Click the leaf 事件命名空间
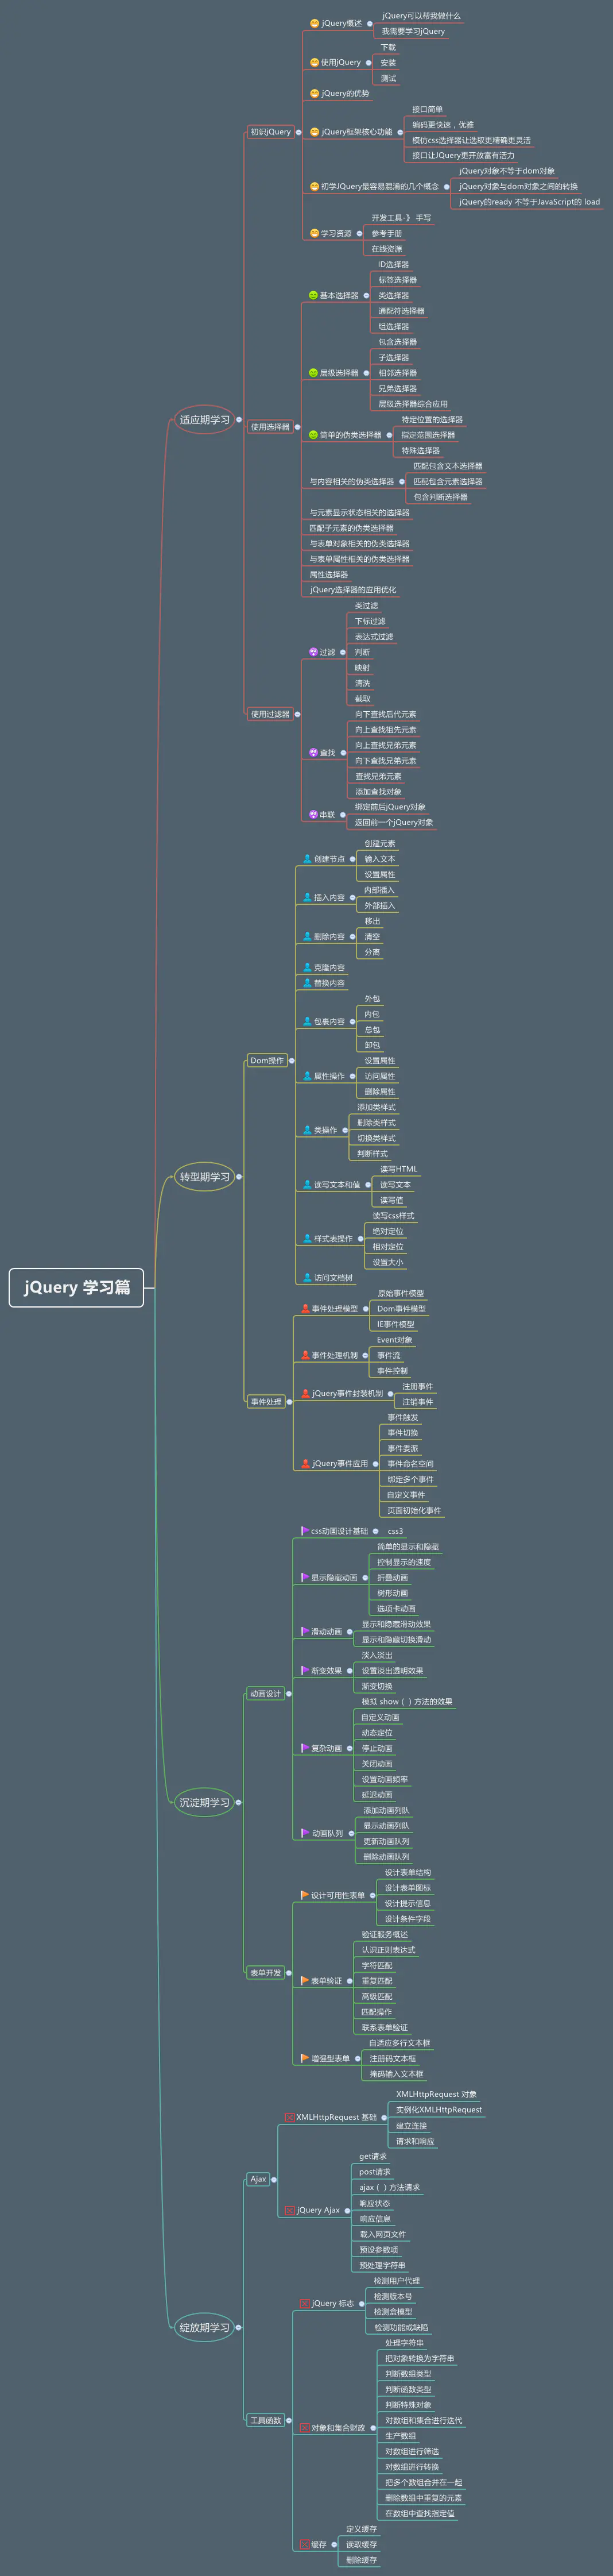 [410, 1464]
